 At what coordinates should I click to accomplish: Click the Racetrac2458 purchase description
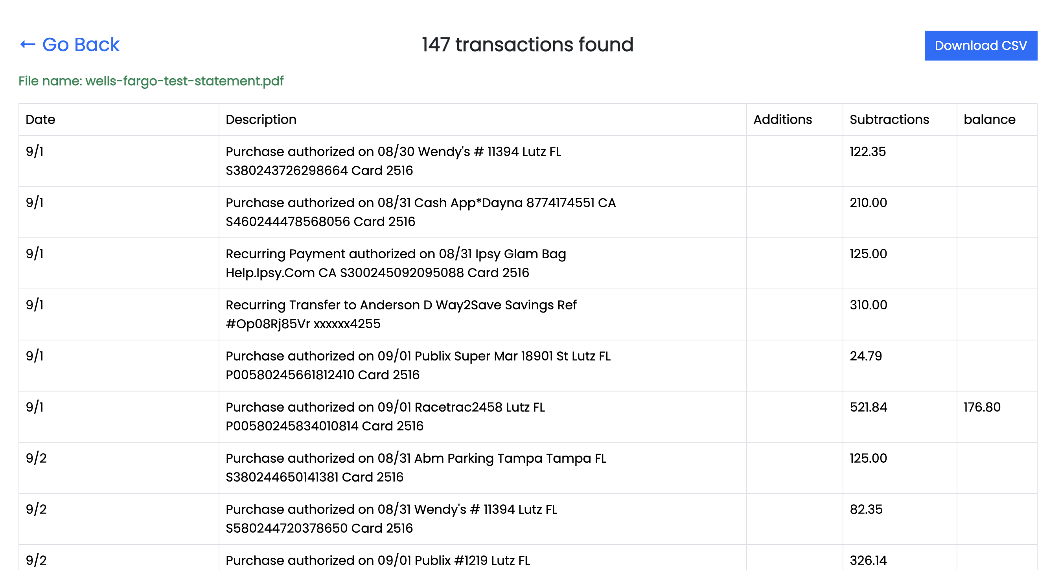(x=385, y=416)
